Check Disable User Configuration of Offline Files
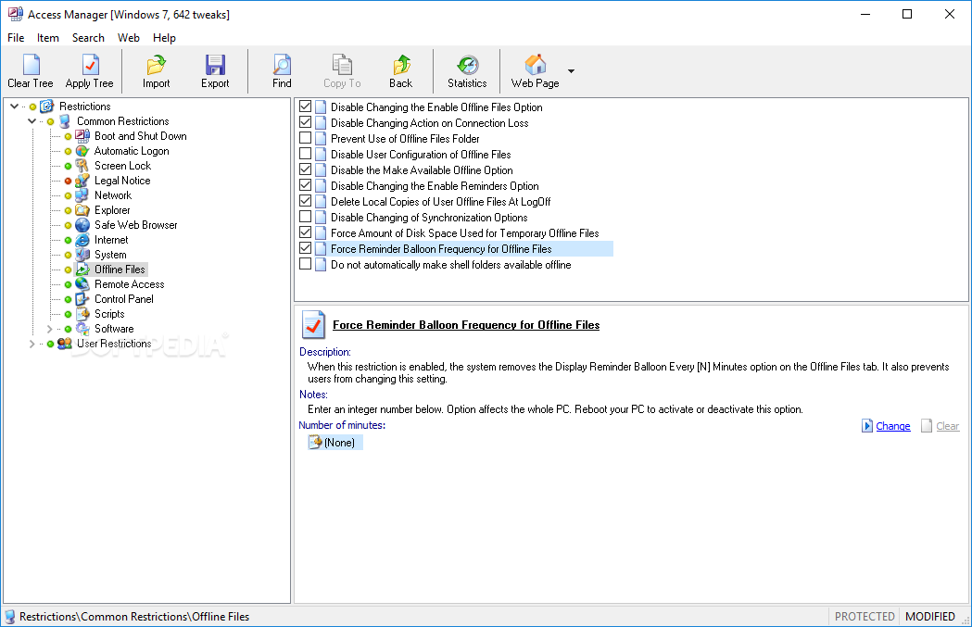 click(305, 154)
